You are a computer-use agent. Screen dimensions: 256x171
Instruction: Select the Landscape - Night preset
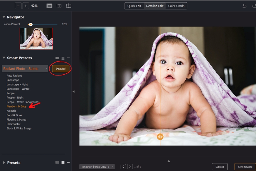point(17,84)
